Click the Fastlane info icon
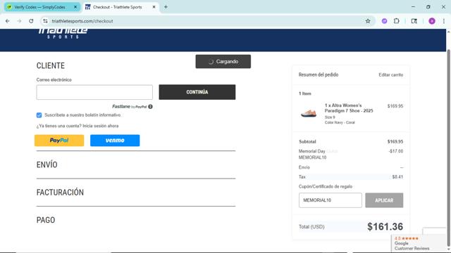Image resolution: width=451 pixels, height=253 pixels. (x=150, y=106)
